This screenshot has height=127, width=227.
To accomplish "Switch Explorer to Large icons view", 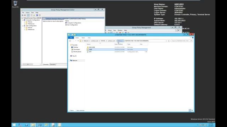I will [192, 110].
